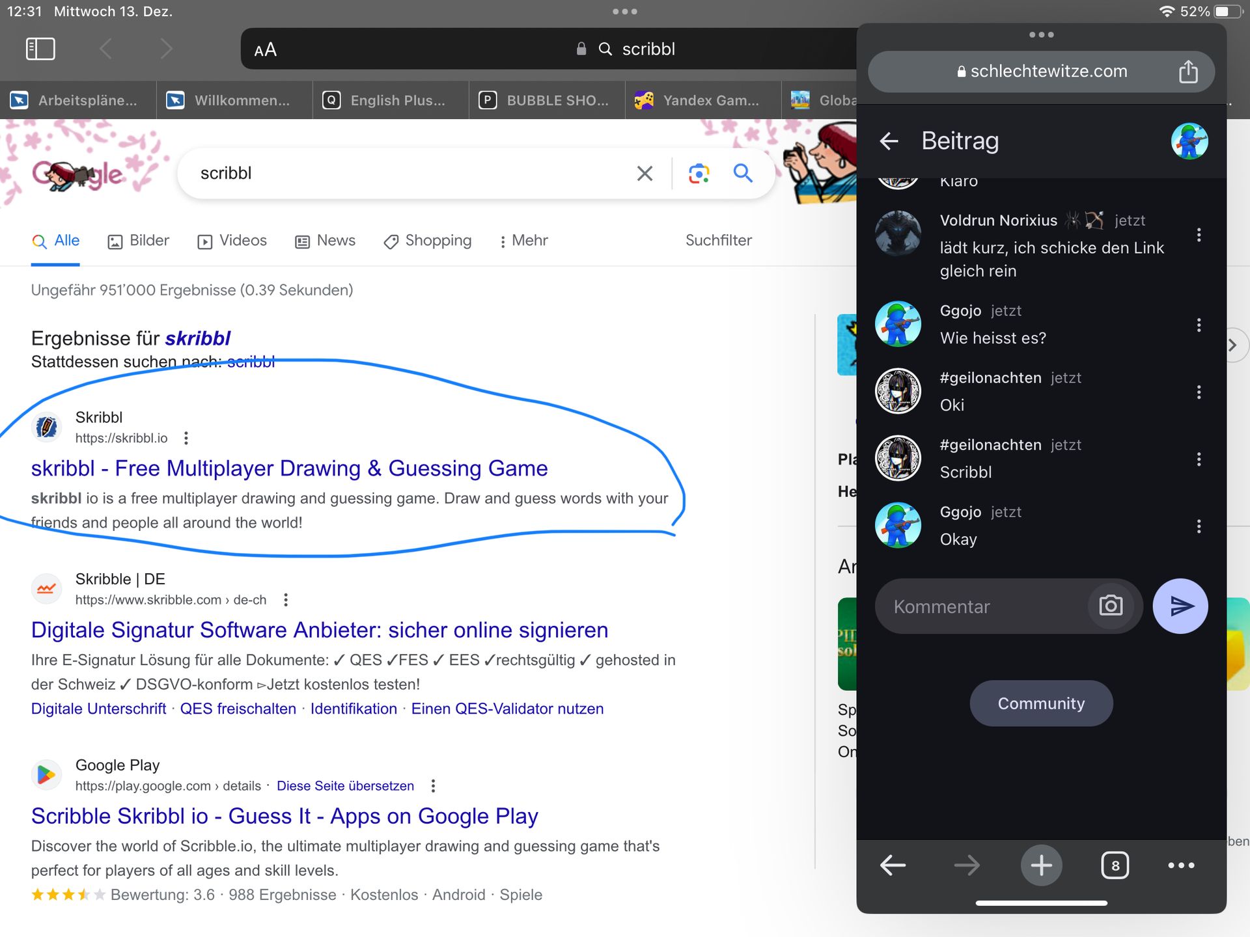Viewport: 1250px width, 937px height.
Task: Open the AA reader view menu
Action: pos(266,49)
